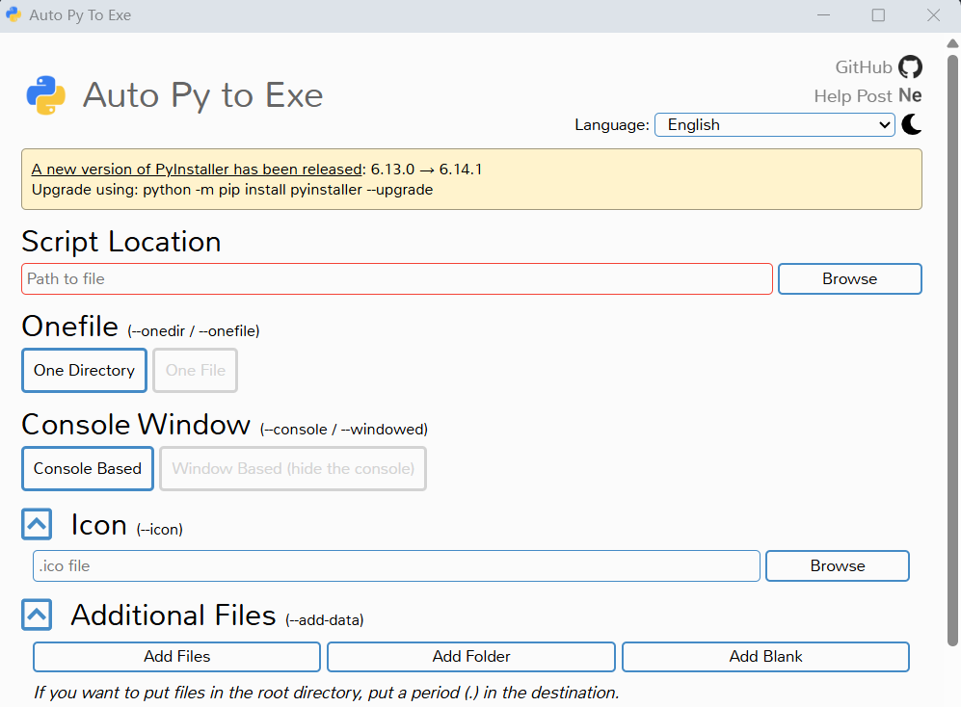Toggle dark mode with the moon icon
The width and height of the screenshot is (961, 707).
coord(911,124)
